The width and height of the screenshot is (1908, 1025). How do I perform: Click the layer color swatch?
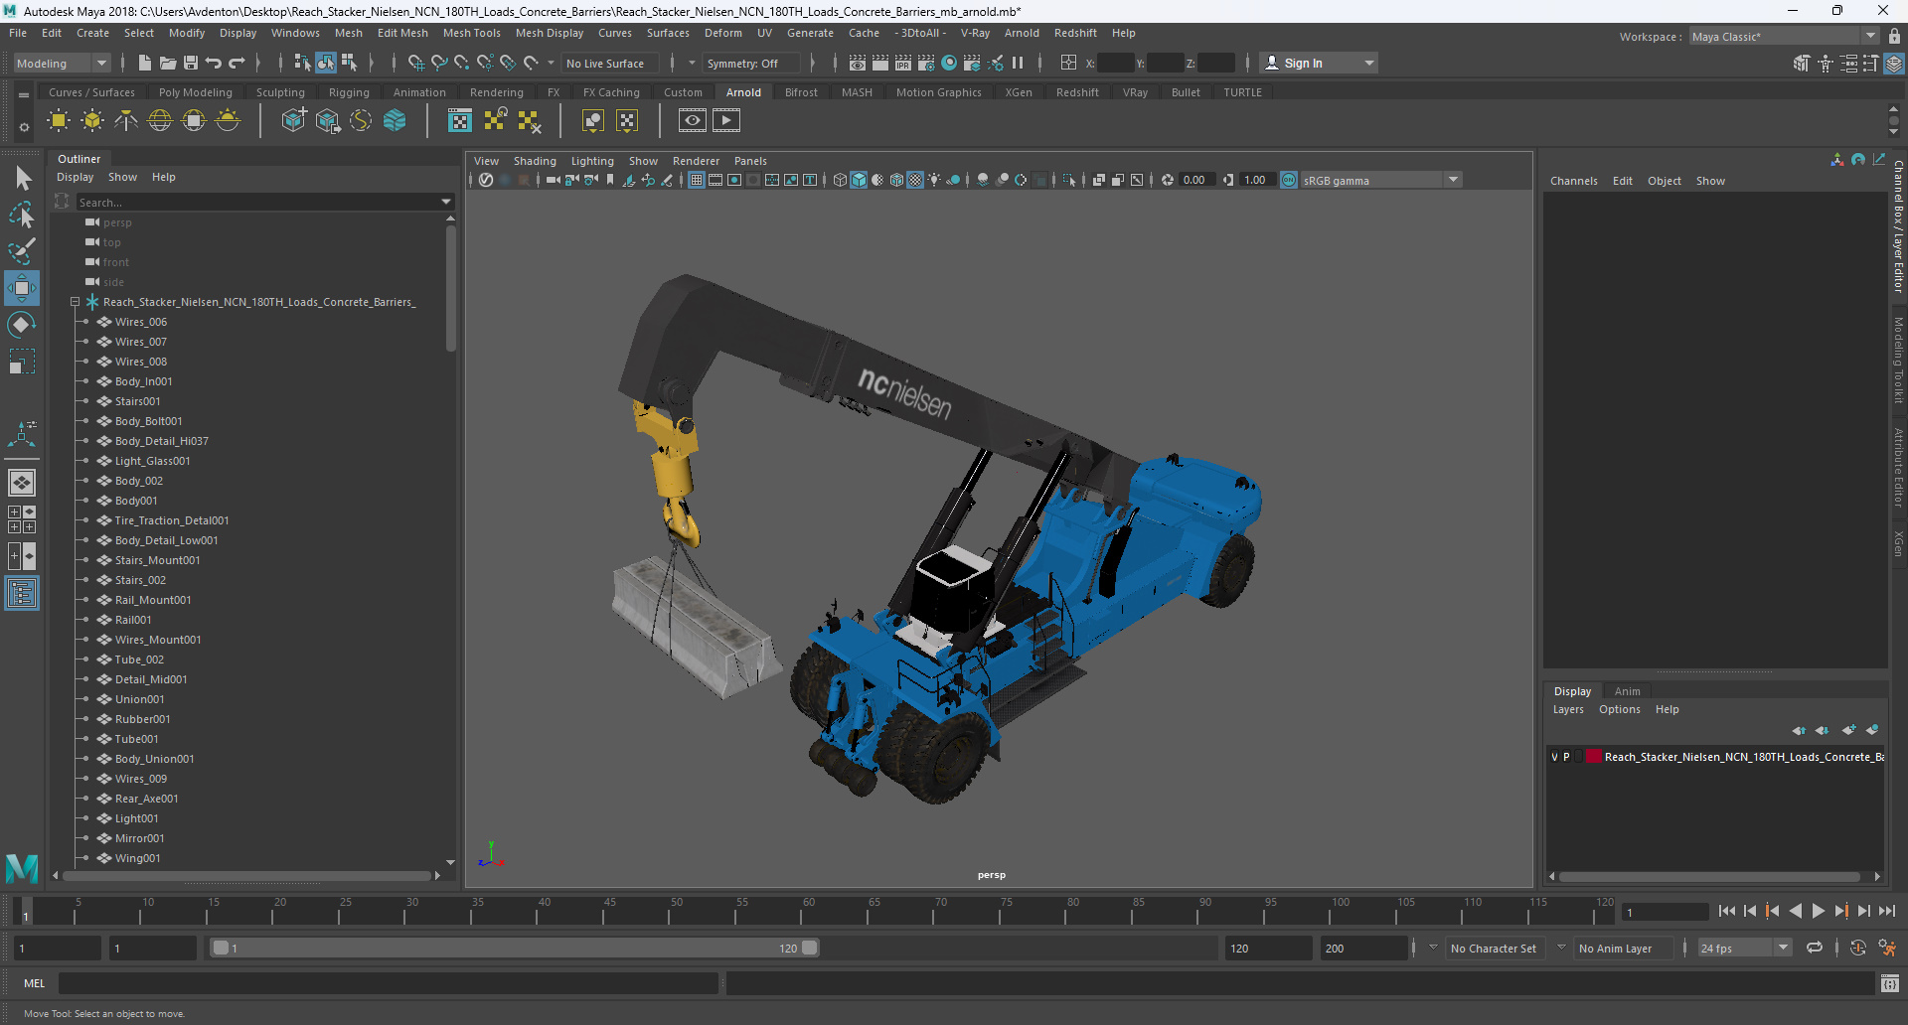click(x=1594, y=757)
